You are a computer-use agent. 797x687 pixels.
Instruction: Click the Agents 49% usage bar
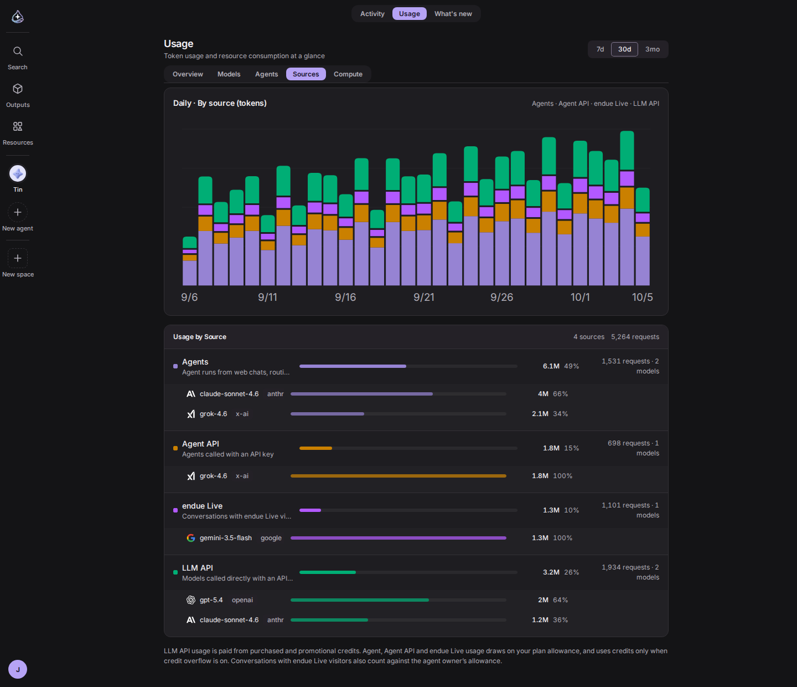tap(408, 366)
